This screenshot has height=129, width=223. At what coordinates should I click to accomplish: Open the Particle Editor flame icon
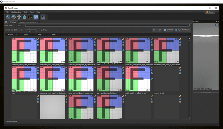pyautogui.click(x=25, y=17)
